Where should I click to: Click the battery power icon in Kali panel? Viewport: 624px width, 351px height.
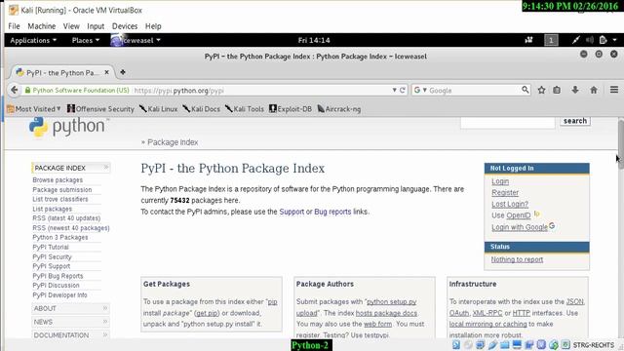[x=603, y=40]
